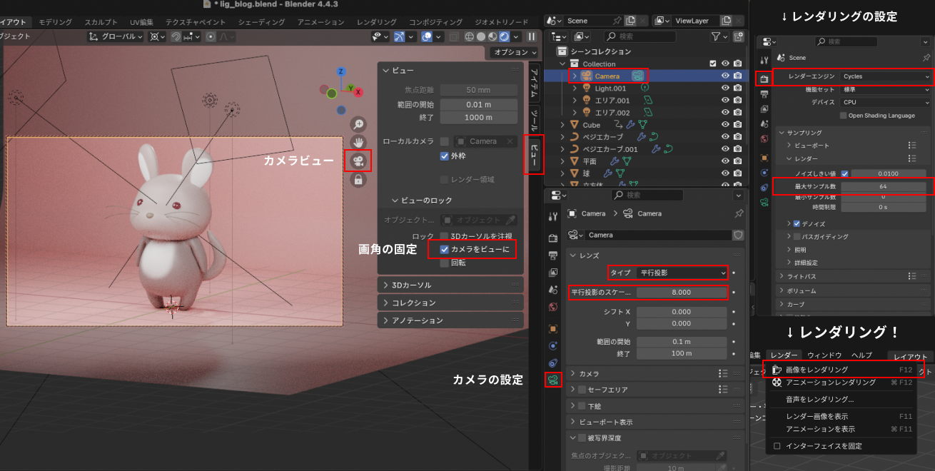Select wireframe viewport shading mode
The image size is (935, 471).
470,36
